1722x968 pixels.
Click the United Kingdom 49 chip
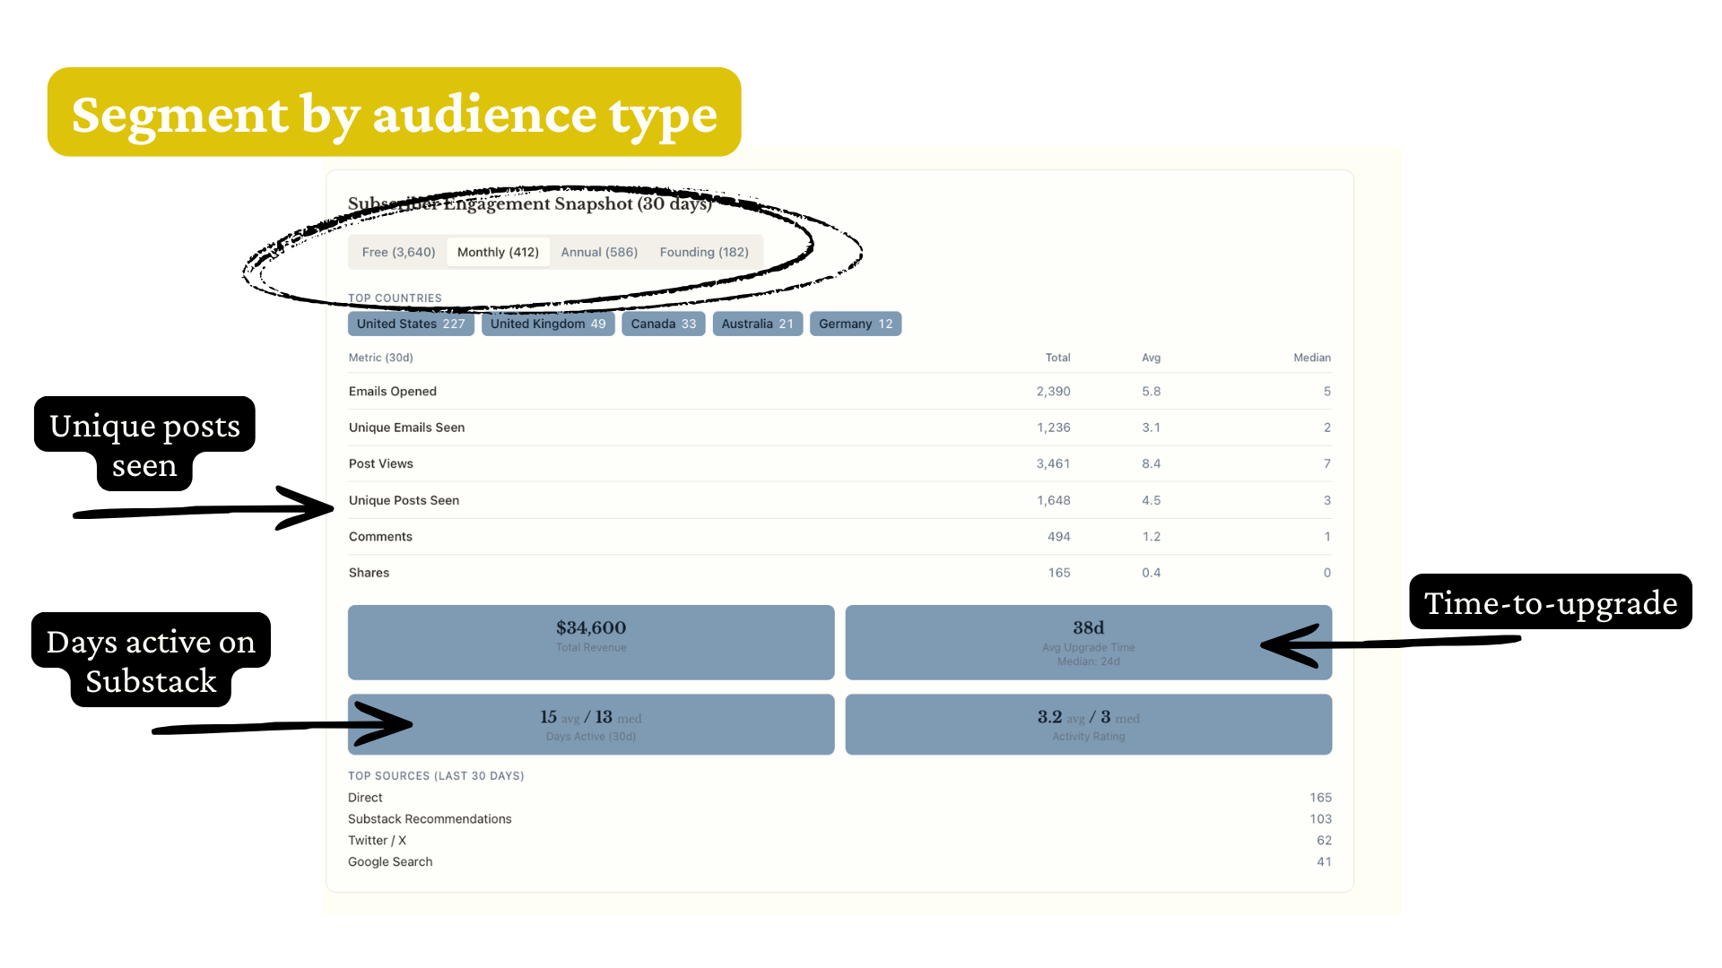tap(548, 324)
